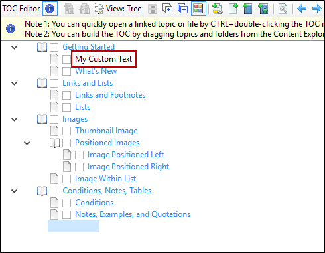Open Properties with the wrench icon

coord(283,9)
